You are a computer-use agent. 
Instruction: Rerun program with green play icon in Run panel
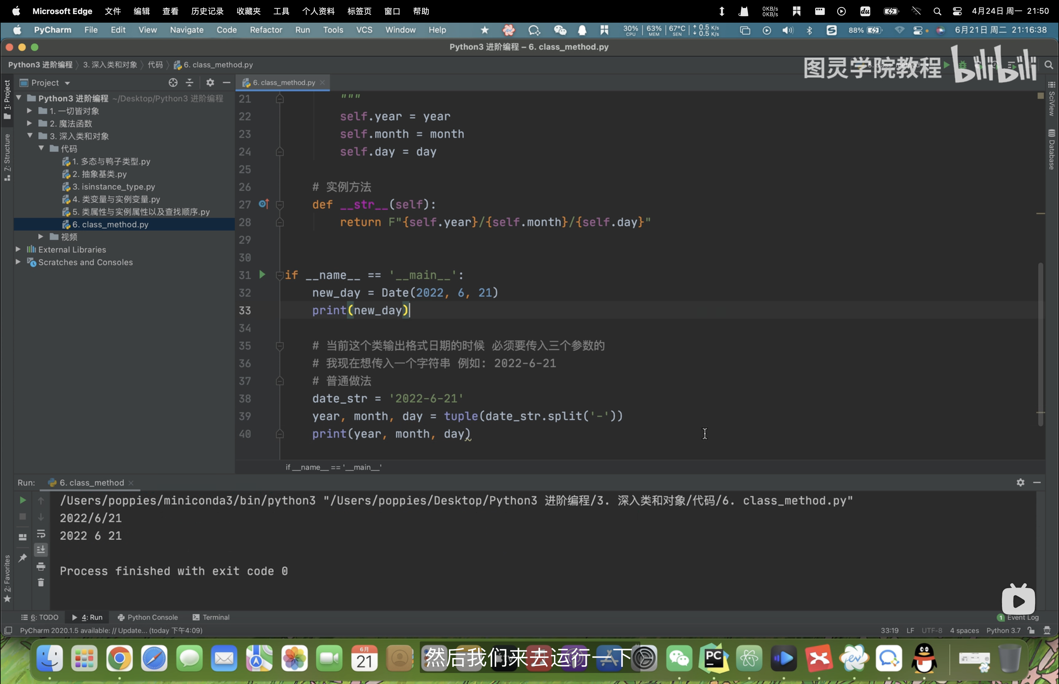(23, 501)
